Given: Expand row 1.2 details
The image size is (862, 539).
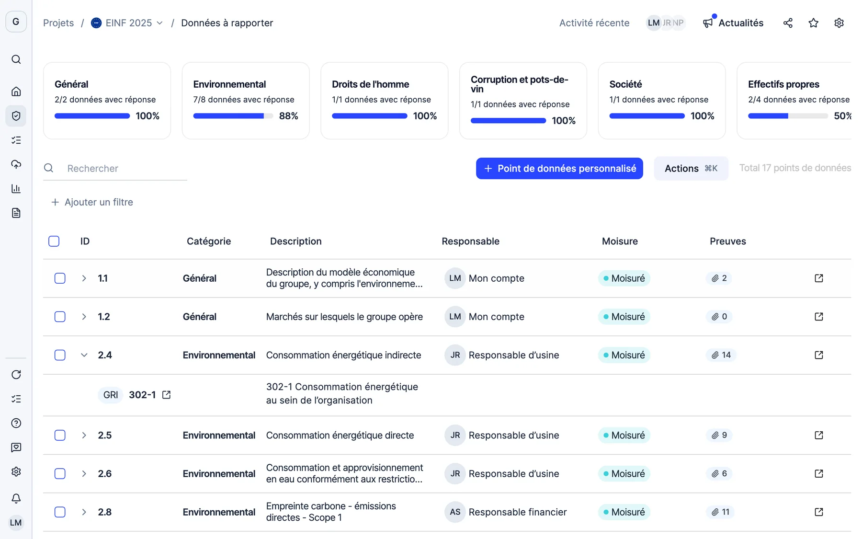Looking at the screenshot, I should [x=84, y=317].
